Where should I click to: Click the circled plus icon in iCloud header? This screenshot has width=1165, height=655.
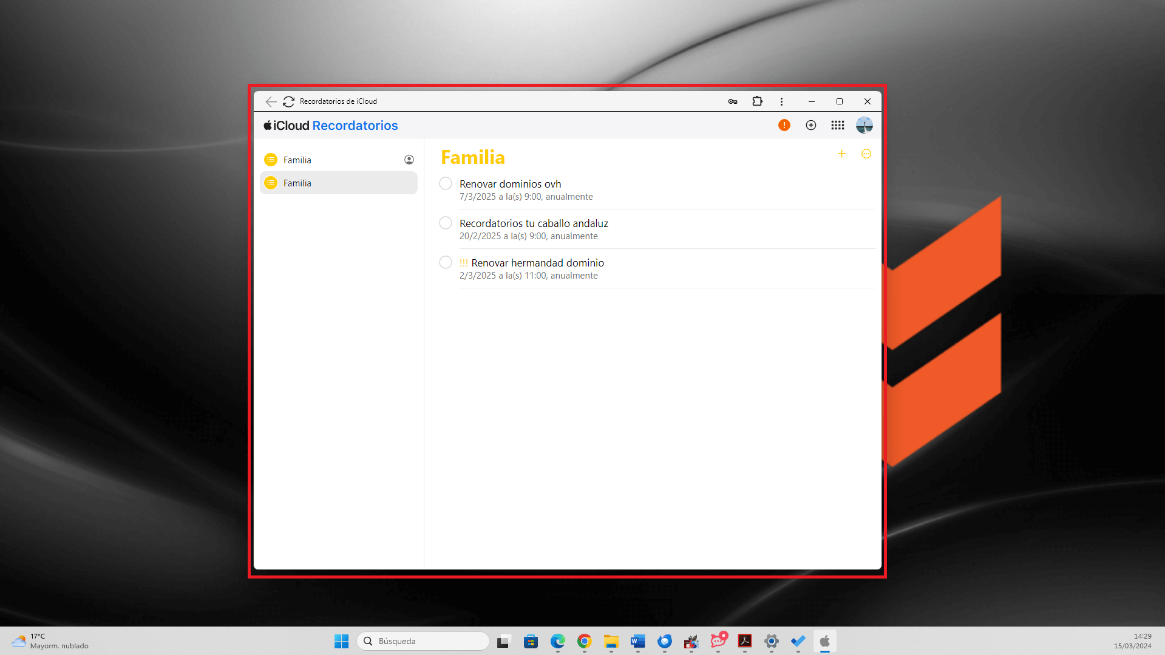coord(811,125)
